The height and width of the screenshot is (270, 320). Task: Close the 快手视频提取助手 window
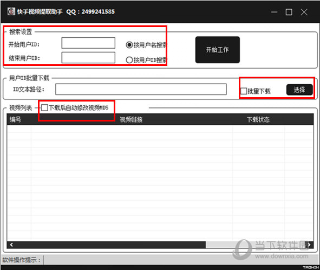304,12
